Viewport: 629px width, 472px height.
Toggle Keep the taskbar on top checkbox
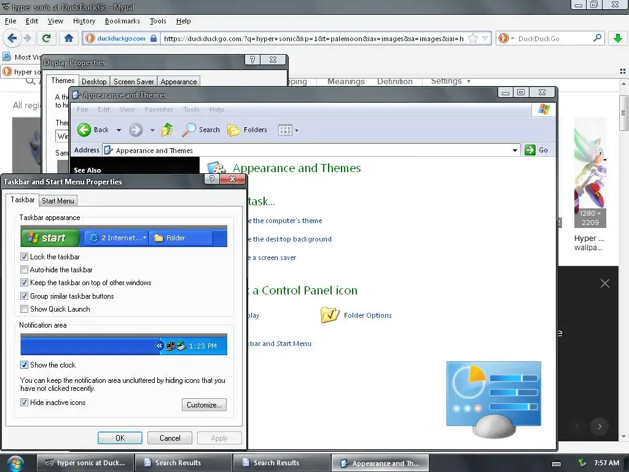(24, 283)
